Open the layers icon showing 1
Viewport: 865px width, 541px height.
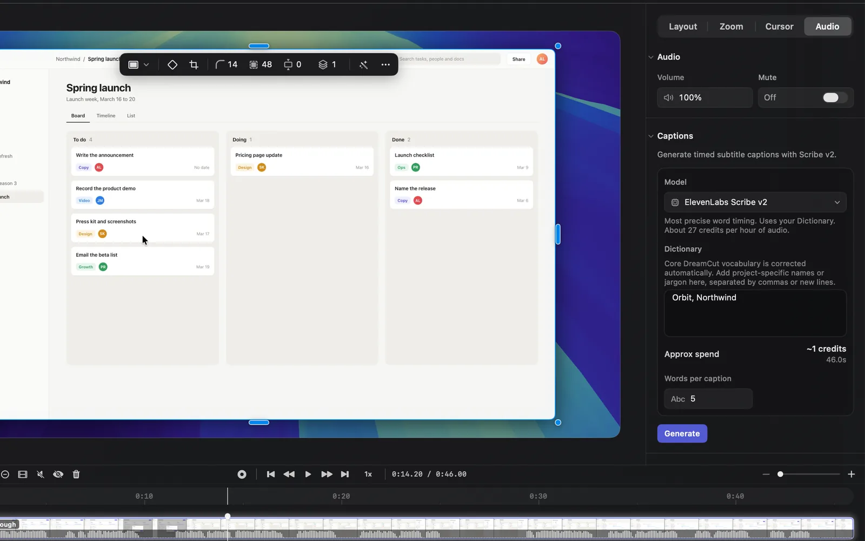[x=328, y=64]
